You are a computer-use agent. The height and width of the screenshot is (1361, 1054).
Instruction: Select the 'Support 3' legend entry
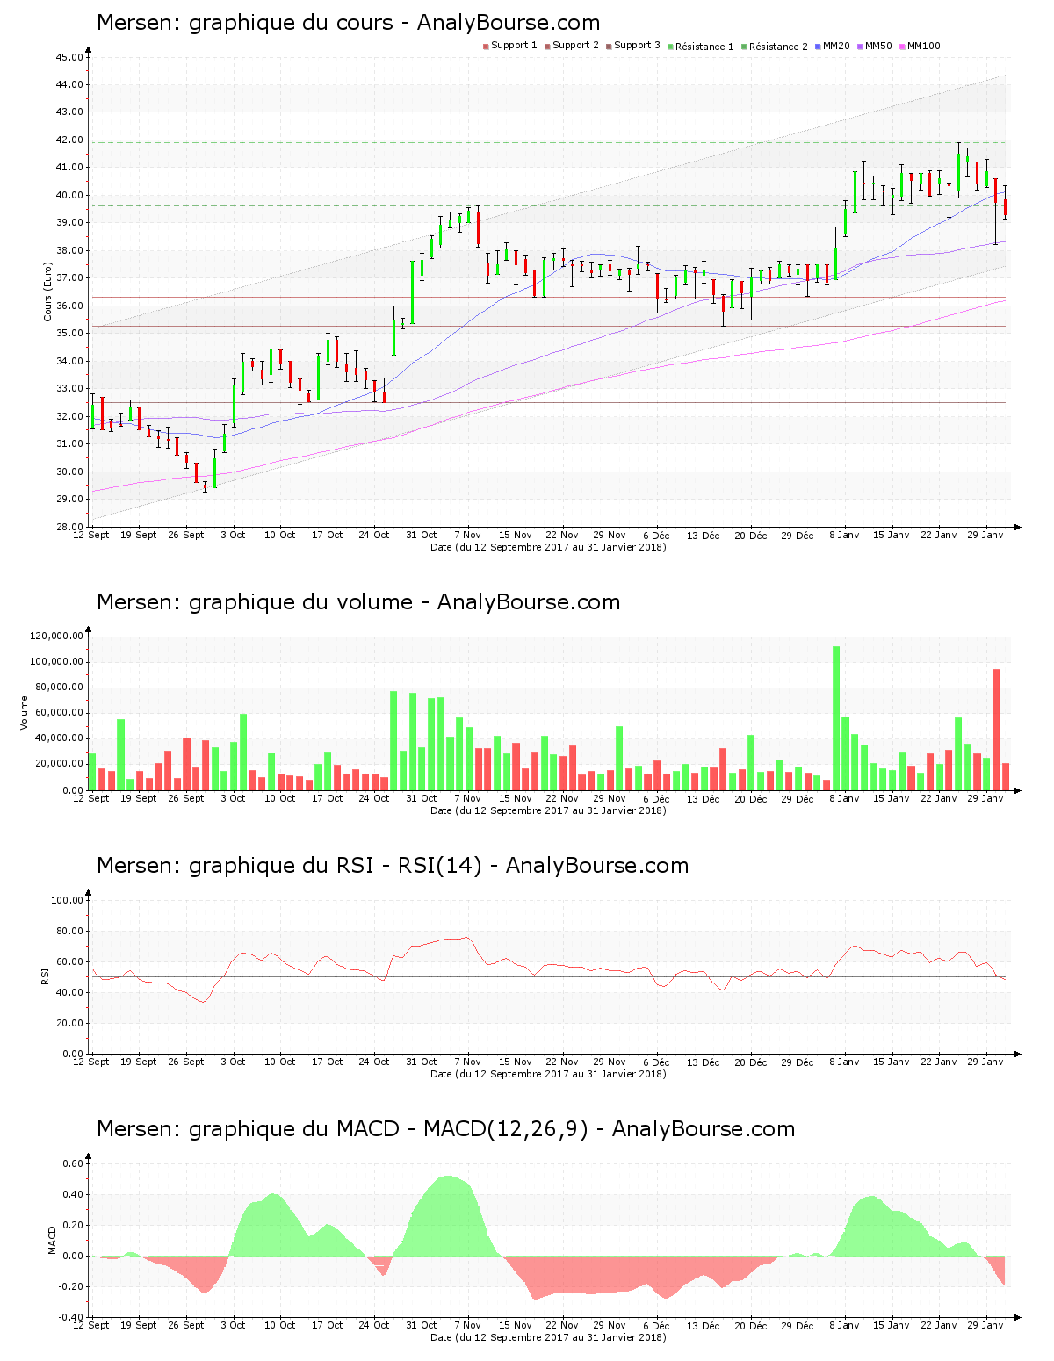(x=632, y=46)
